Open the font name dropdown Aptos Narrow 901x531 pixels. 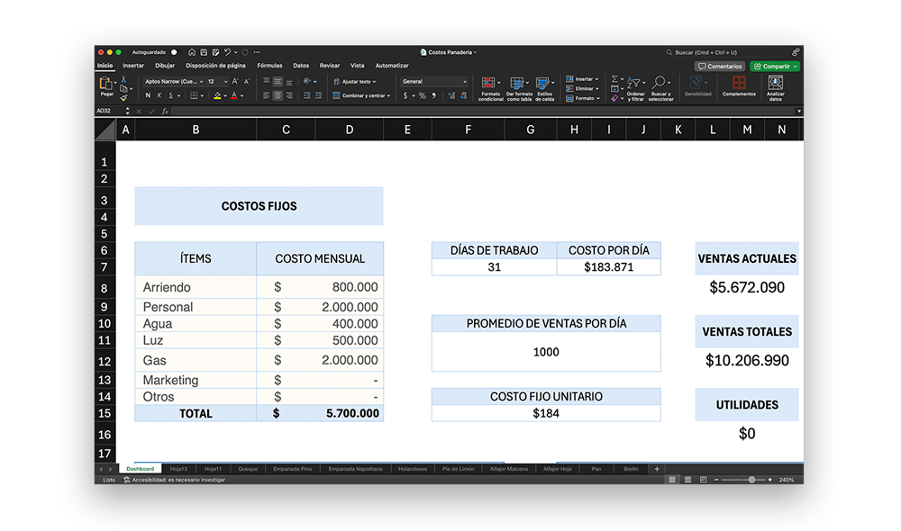[174, 82]
